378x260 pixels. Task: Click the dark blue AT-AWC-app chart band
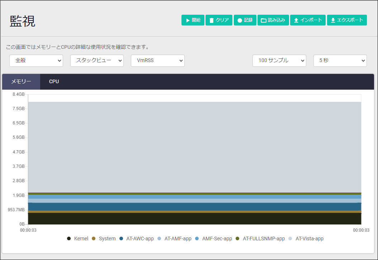(195, 207)
